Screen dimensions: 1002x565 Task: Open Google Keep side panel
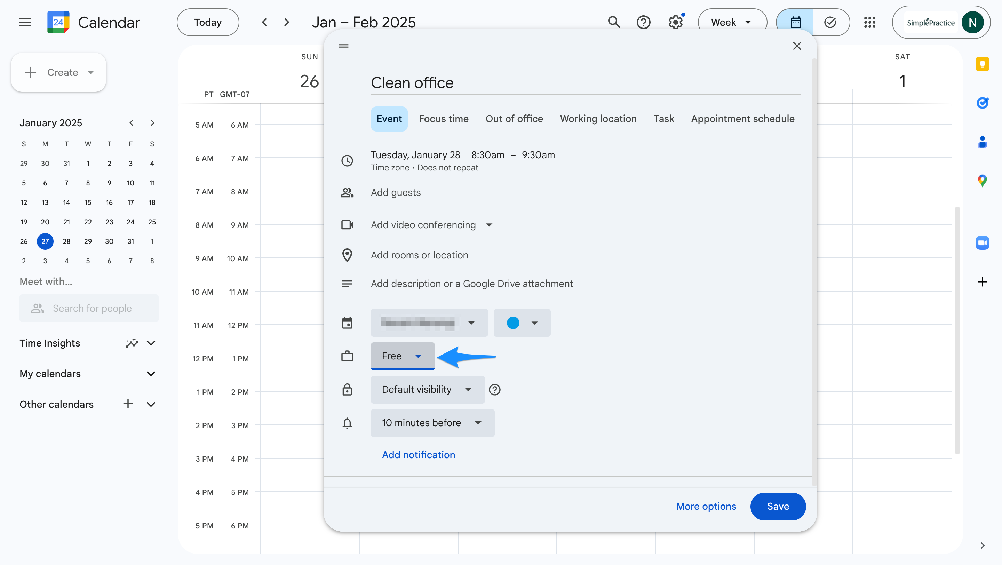coord(982,64)
